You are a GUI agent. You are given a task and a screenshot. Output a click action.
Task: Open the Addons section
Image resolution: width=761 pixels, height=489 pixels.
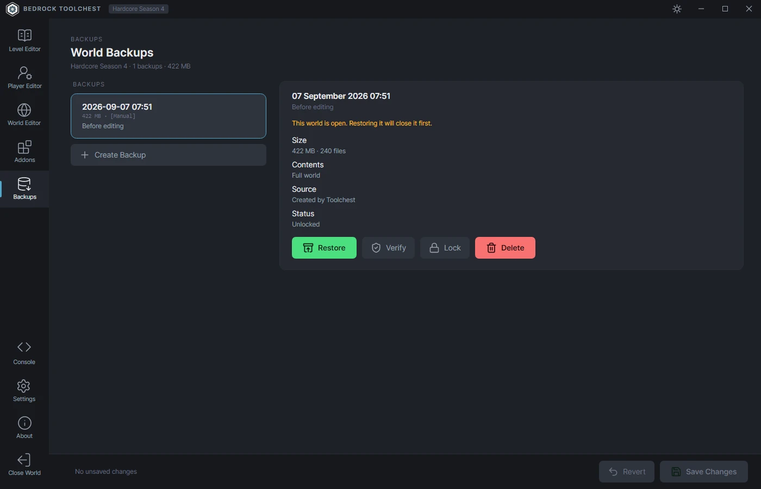[24, 152]
